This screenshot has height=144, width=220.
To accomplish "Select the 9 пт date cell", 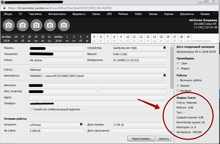I will [121, 39].
